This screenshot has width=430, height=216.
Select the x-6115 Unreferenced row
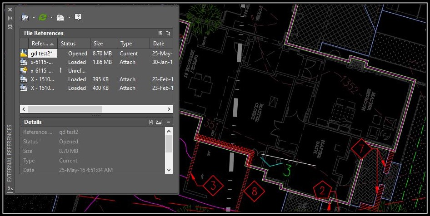(x=96, y=71)
